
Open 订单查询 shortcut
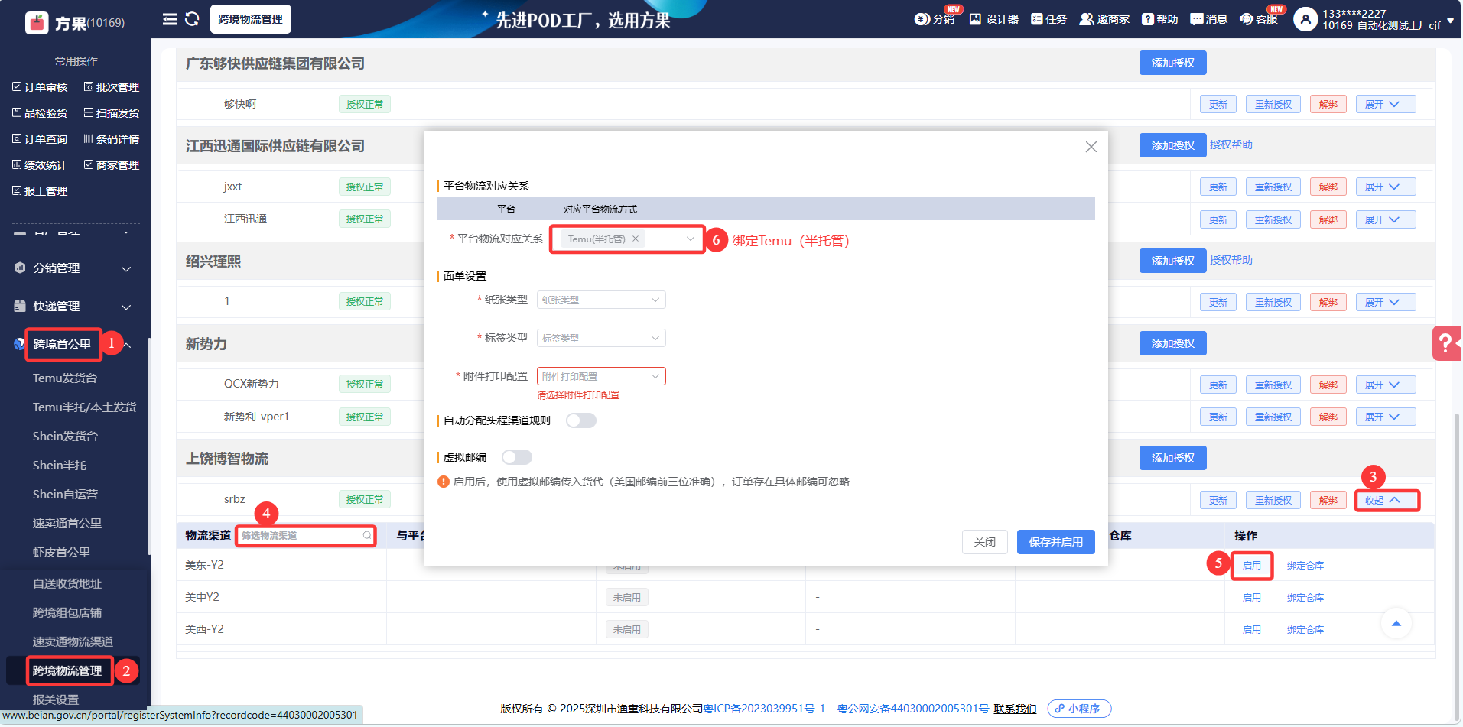(40, 139)
